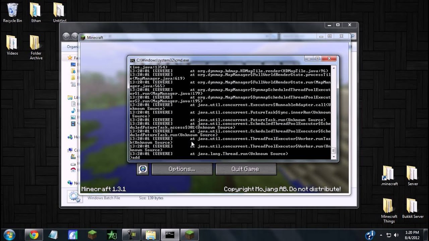Select the Bukkit Server desktop folder
The image size is (429, 241).
pos(413,208)
